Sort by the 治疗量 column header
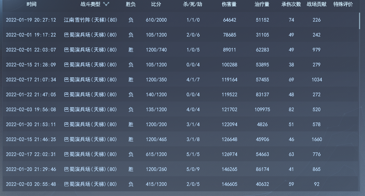365x196 pixels. click(x=262, y=4)
